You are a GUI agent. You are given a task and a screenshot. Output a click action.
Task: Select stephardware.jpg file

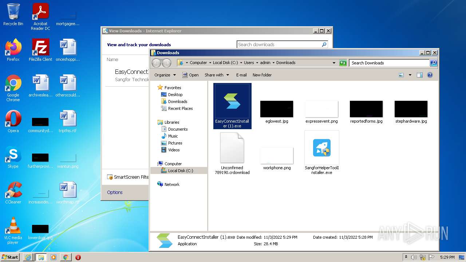(411, 112)
